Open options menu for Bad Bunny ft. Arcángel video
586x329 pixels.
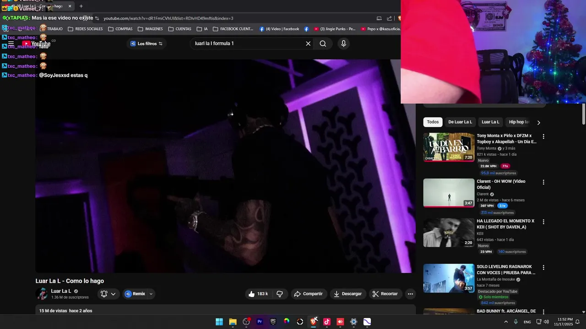click(543, 312)
